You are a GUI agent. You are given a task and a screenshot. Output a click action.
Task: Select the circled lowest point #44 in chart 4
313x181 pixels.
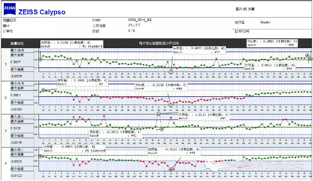[171, 169]
